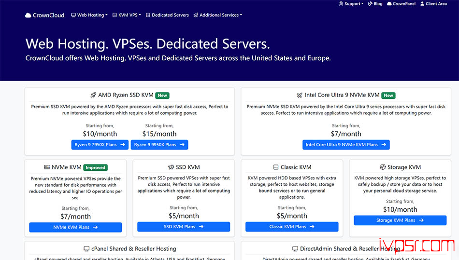The width and height of the screenshot is (459, 260).
Task: Click the arrow on Ryzen 9 9950X Plans
Action: click(182, 145)
